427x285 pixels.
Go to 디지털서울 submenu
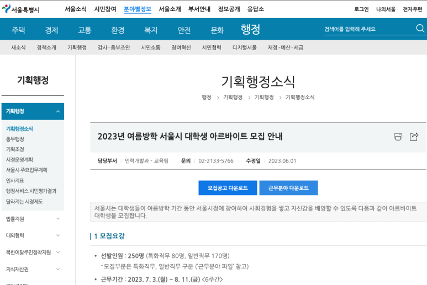tap(245, 47)
